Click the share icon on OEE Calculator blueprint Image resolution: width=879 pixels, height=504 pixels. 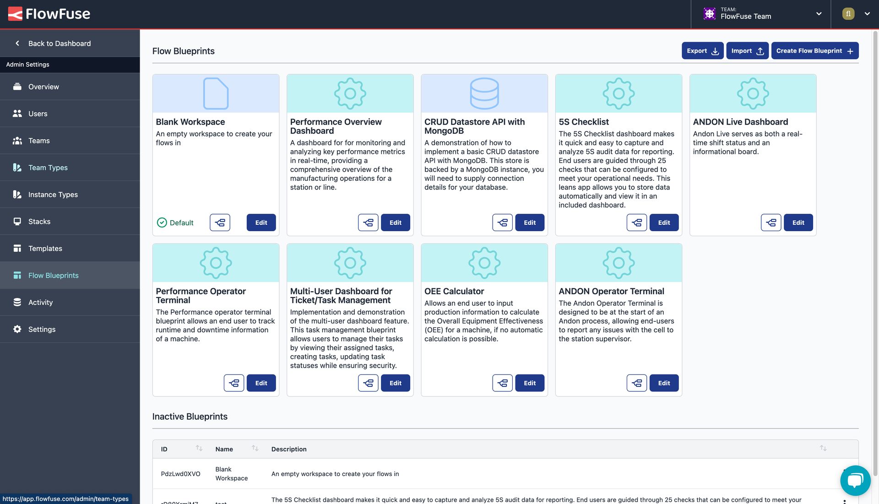click(x=502, y=383)
